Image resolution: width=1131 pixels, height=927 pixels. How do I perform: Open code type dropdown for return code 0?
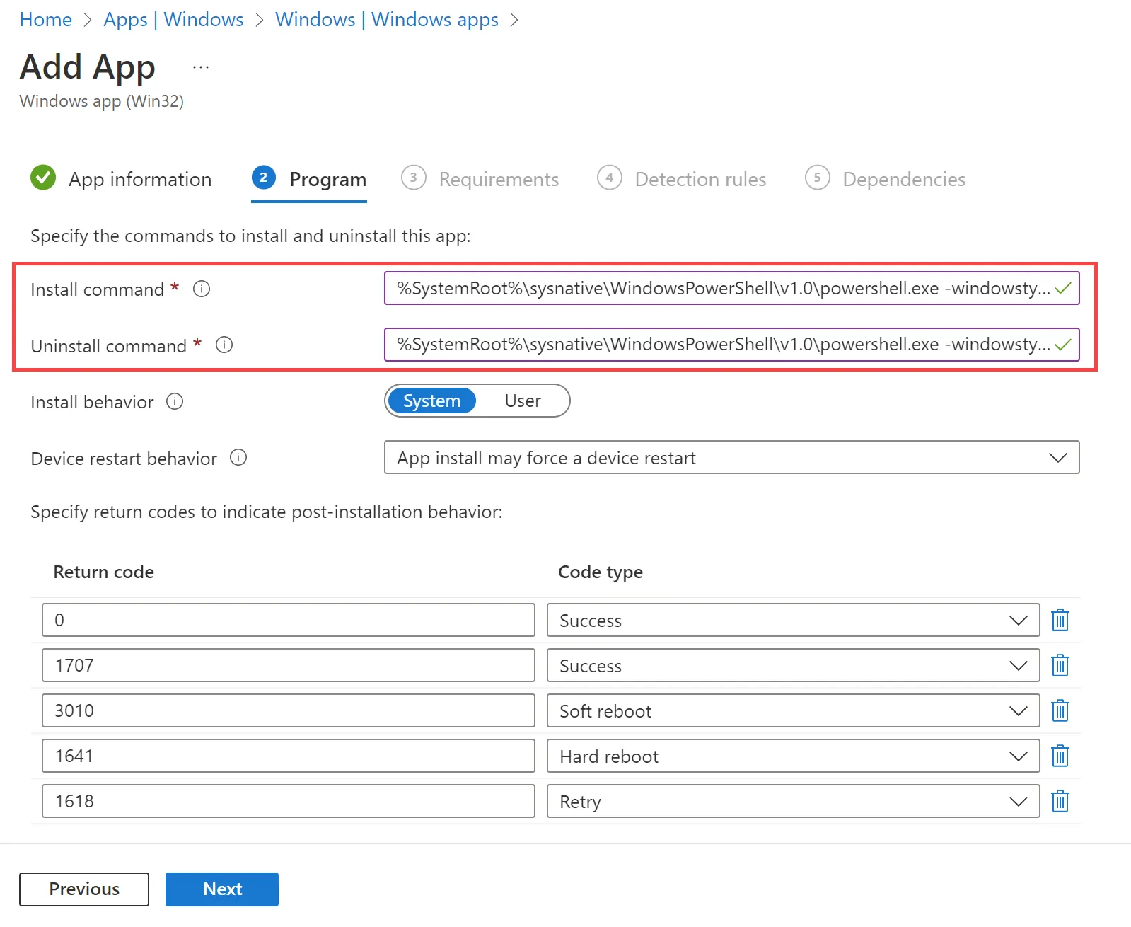click(793, 620)
